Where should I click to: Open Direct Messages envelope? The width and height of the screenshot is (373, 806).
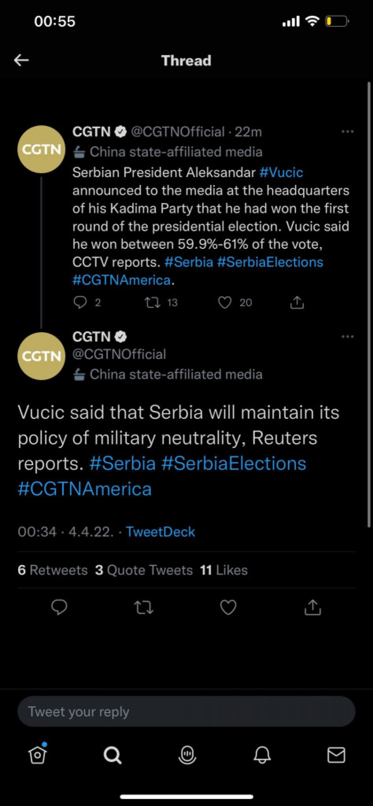point(336,755)
